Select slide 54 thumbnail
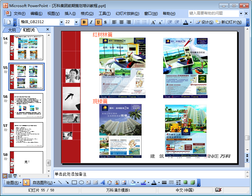The image size is (252, 196). pos(27,48)
